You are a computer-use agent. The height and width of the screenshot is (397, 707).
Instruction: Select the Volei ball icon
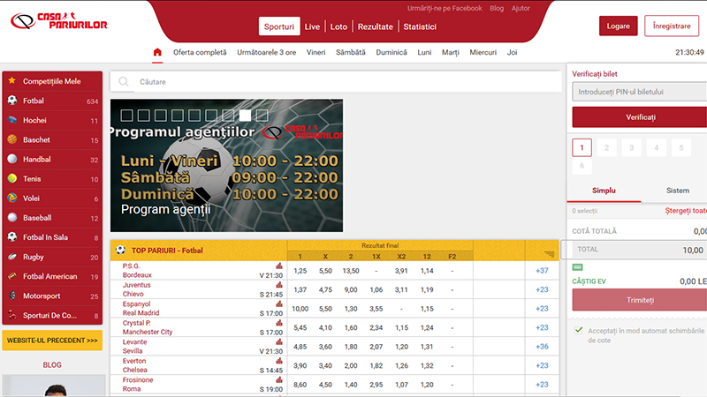pos(12,198)
